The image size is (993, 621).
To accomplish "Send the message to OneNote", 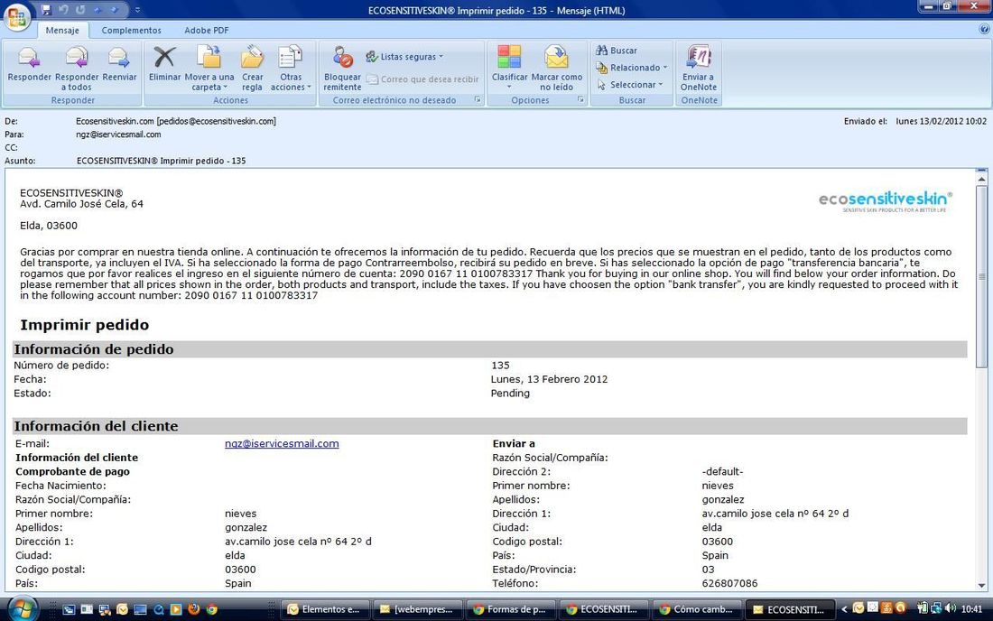I will (699, 69).
